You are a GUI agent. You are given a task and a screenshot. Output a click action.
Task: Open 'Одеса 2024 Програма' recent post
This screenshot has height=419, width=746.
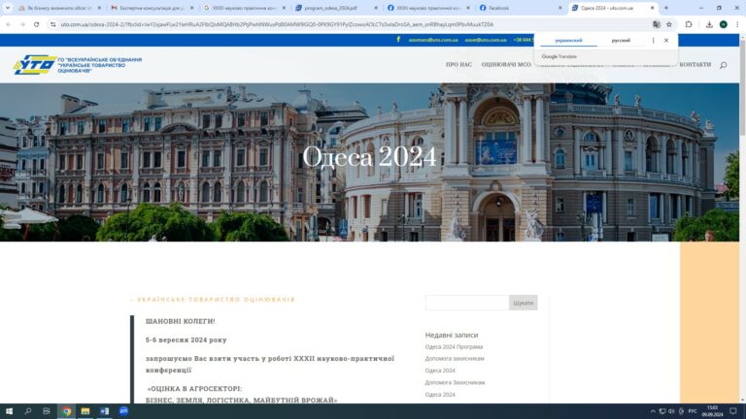pyautogui.click(x=454, y=346)
